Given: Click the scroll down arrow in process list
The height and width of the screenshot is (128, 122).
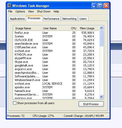Looking at the screenshot, I should pos(101,97).
